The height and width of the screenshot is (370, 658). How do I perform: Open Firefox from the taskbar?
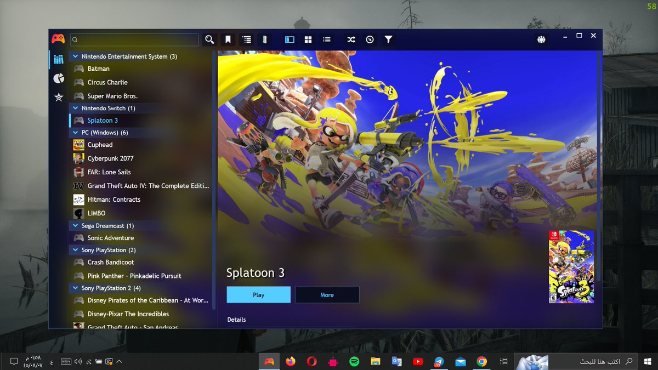(x=291, y=361)
